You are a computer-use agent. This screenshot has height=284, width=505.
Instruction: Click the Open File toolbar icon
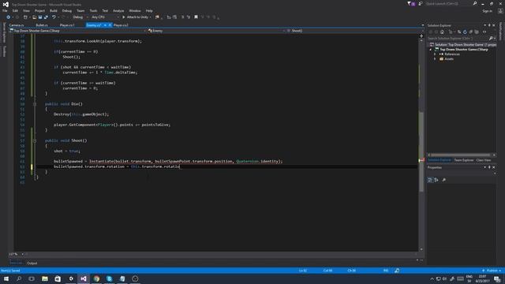click(34, 17)
